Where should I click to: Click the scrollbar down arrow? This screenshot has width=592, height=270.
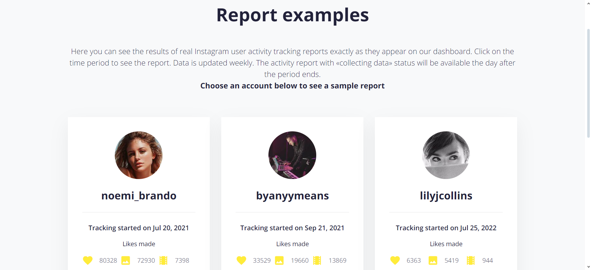588,267
